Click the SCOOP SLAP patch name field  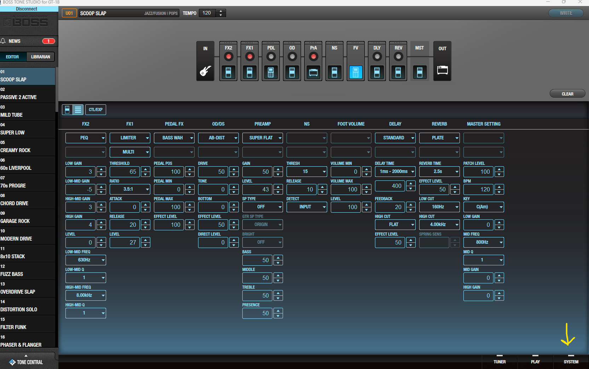(129, 13)
